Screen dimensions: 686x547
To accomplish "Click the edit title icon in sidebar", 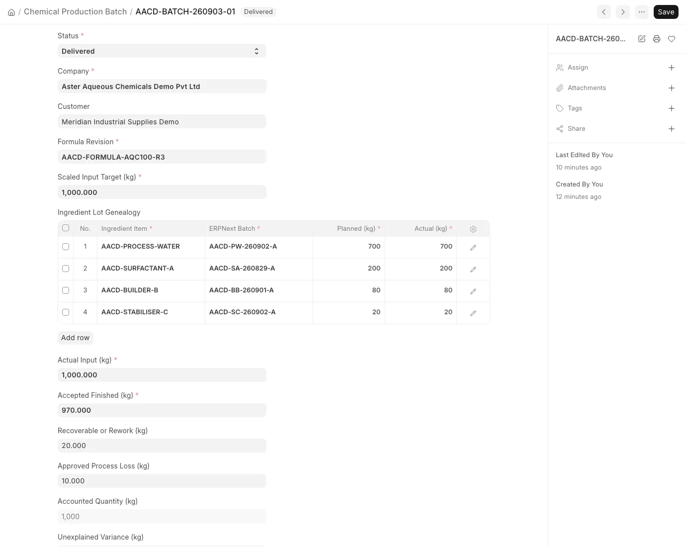I will pos(642,39).
